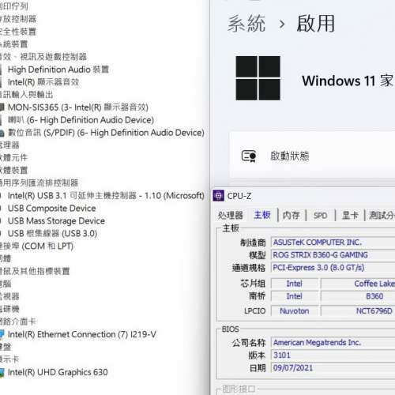Screen dimensions: 395x395
Task: Click the 滑鼠及其他指標裝置 category
Action: coord(35,271)
